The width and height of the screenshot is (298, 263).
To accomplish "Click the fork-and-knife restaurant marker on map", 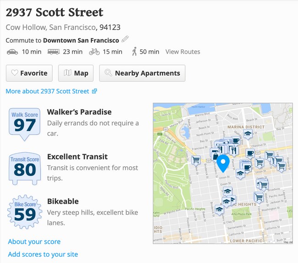I will 233,150.
